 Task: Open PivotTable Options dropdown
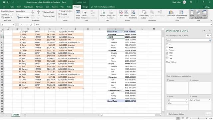coord(7,17)
